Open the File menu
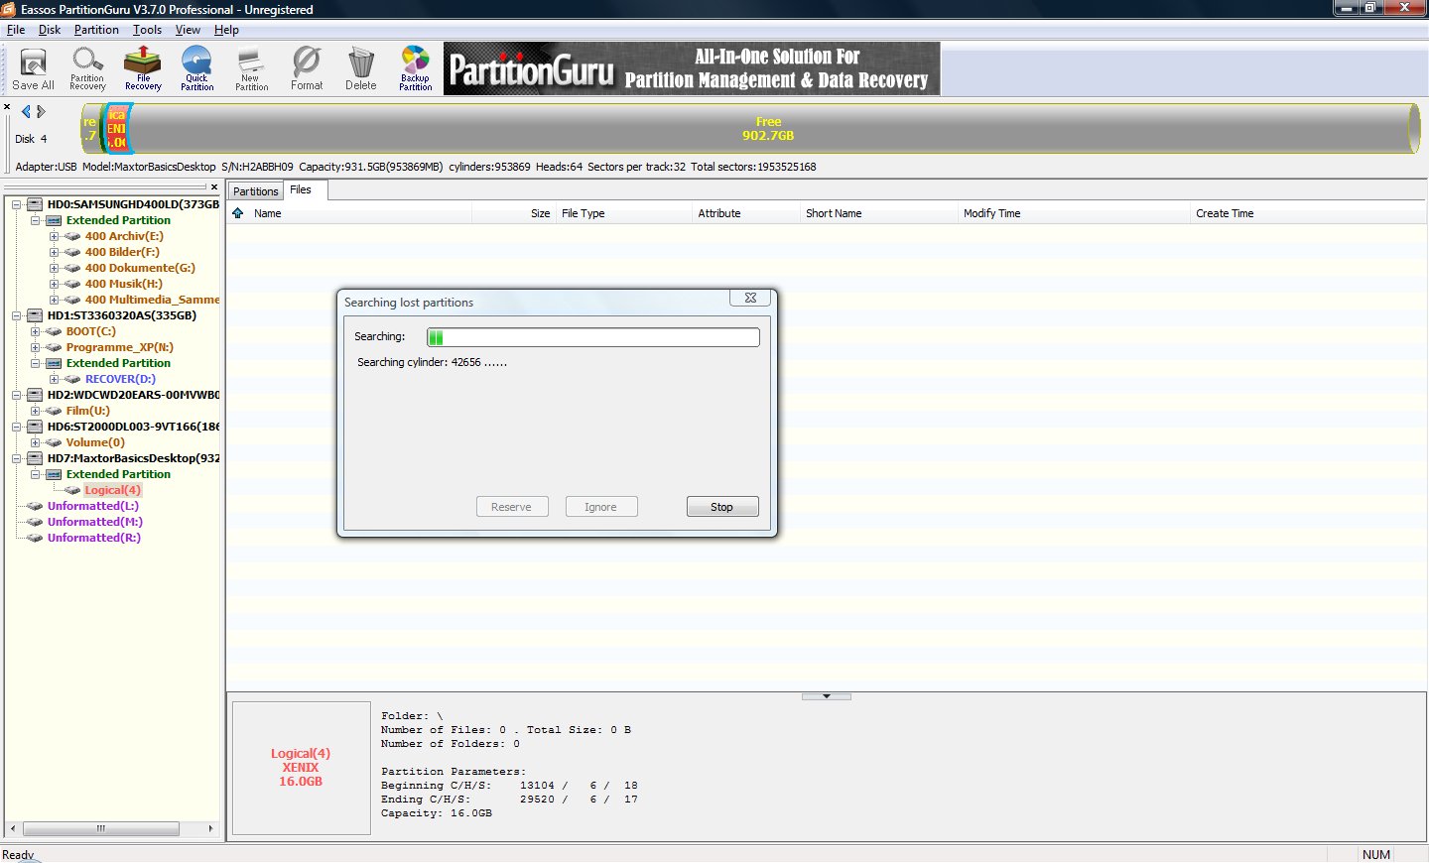 pyautogui.click(x=16, y=30)
